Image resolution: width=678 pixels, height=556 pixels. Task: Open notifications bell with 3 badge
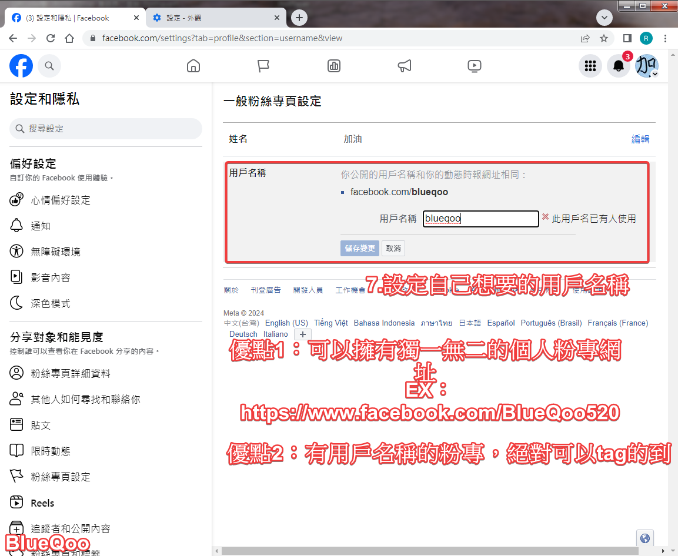(x=619, y=66)
